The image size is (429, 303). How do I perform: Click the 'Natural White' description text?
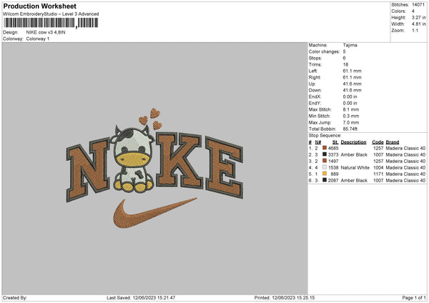[355, 168]
